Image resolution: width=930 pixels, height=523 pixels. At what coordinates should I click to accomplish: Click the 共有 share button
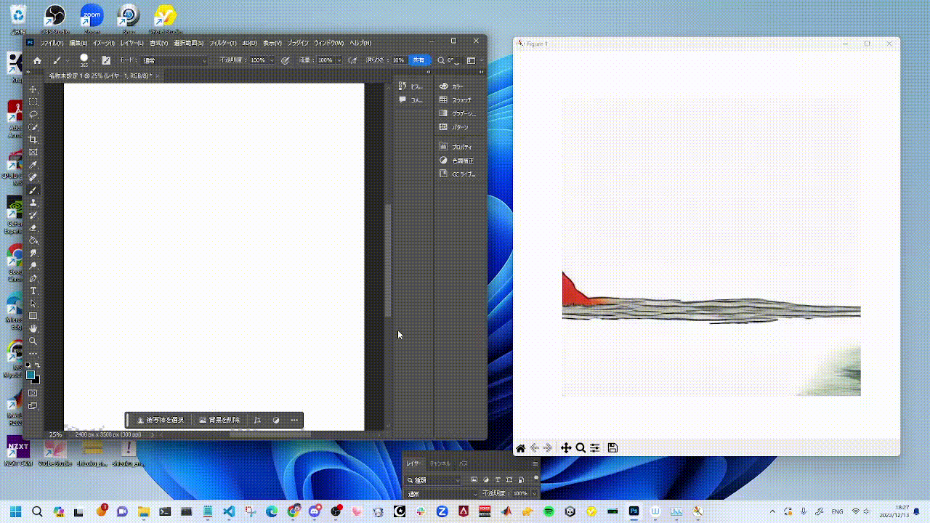(418, 60)
